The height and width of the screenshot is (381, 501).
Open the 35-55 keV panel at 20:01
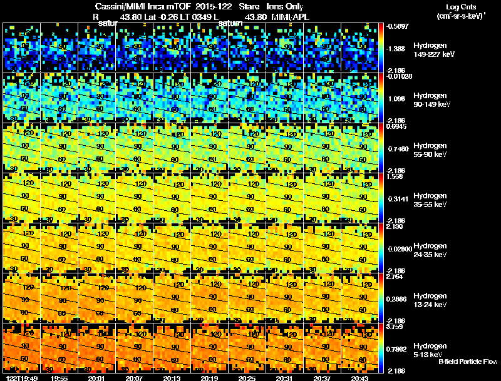(x=96, y=198)
